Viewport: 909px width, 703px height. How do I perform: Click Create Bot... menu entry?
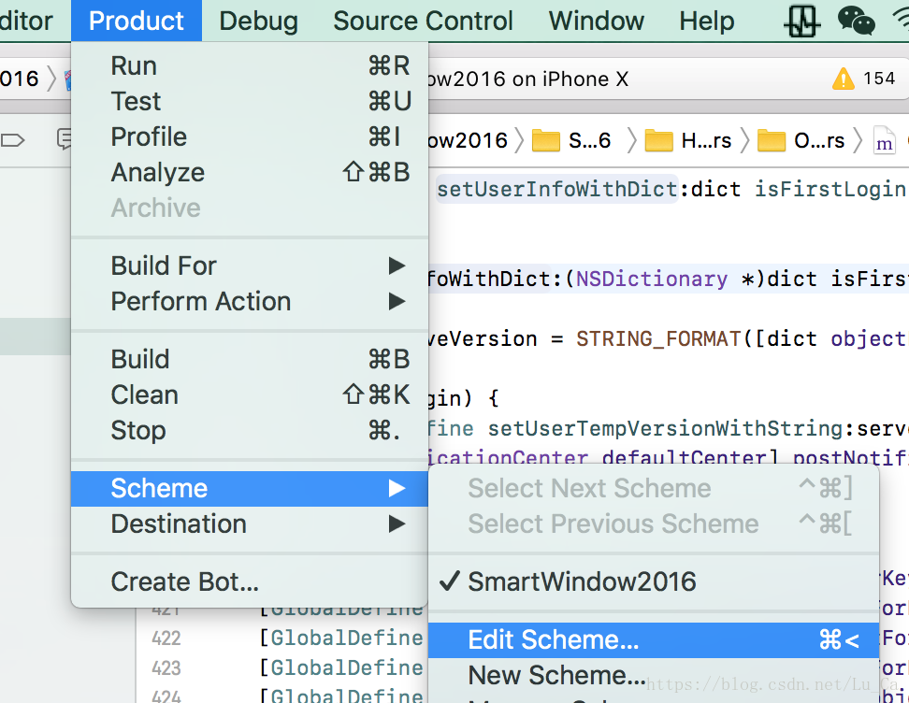[x=184, y=581]
